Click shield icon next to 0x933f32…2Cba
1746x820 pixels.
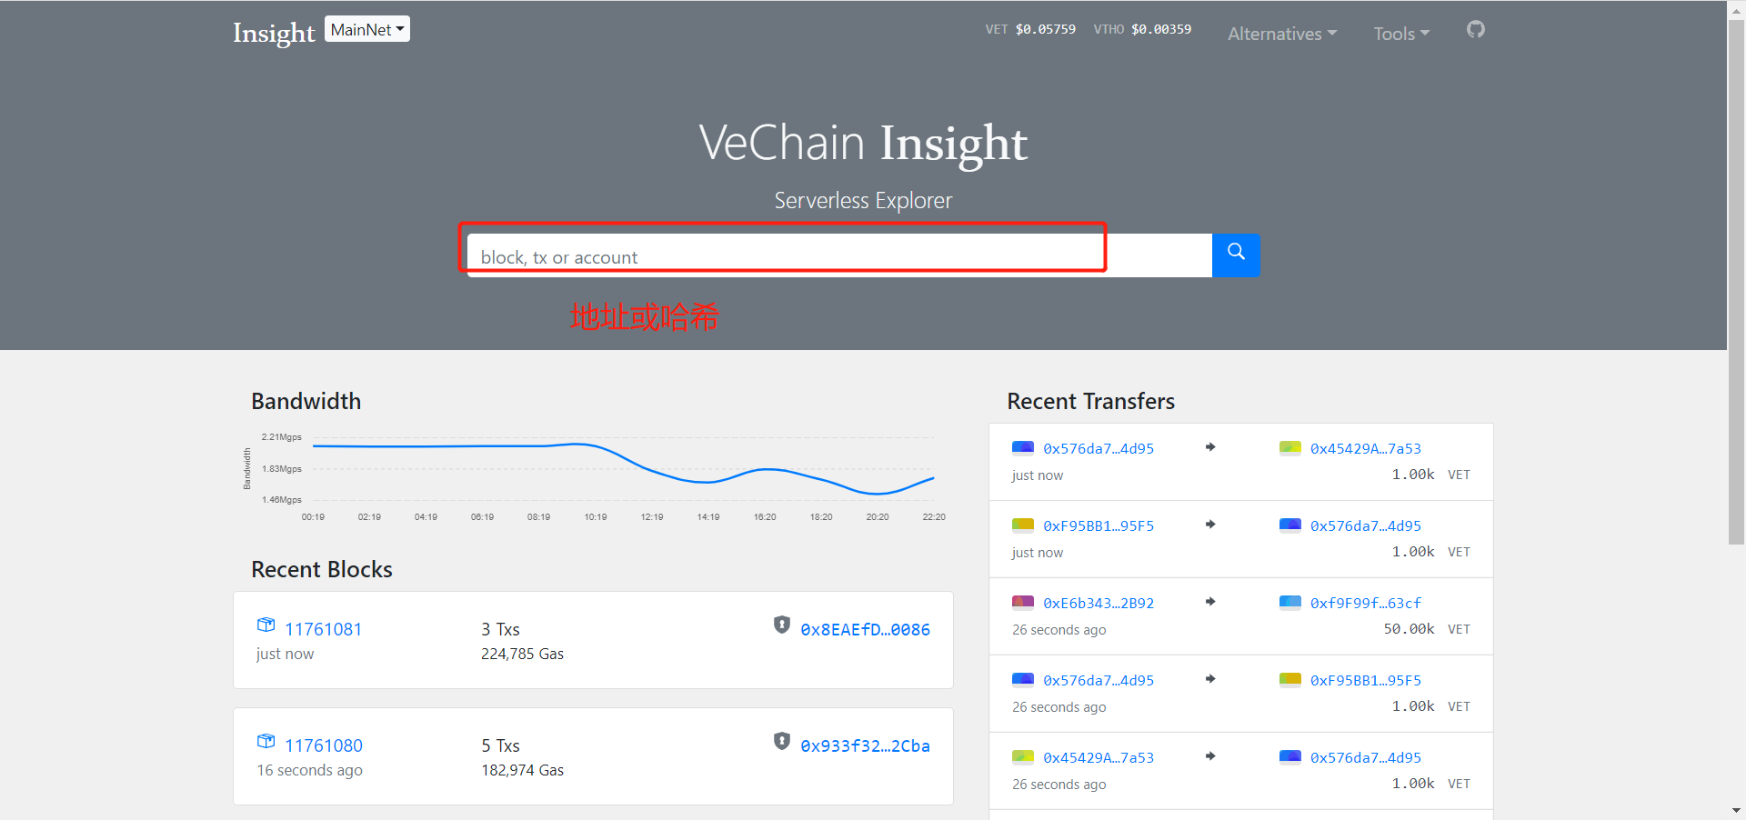[x=781, y=741]
